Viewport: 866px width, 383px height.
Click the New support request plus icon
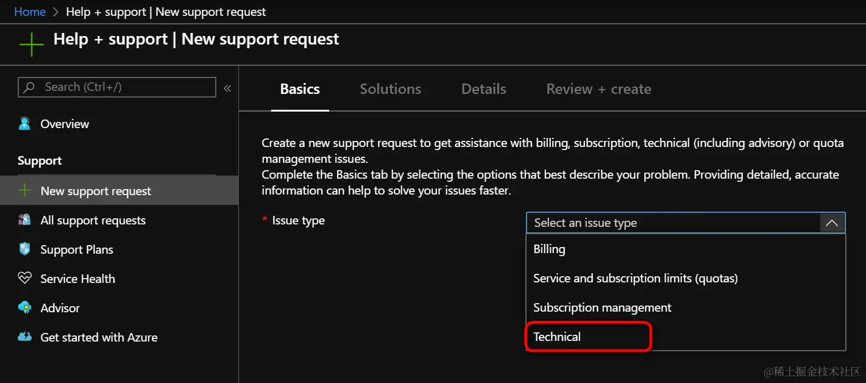click(x=24, y=191)
